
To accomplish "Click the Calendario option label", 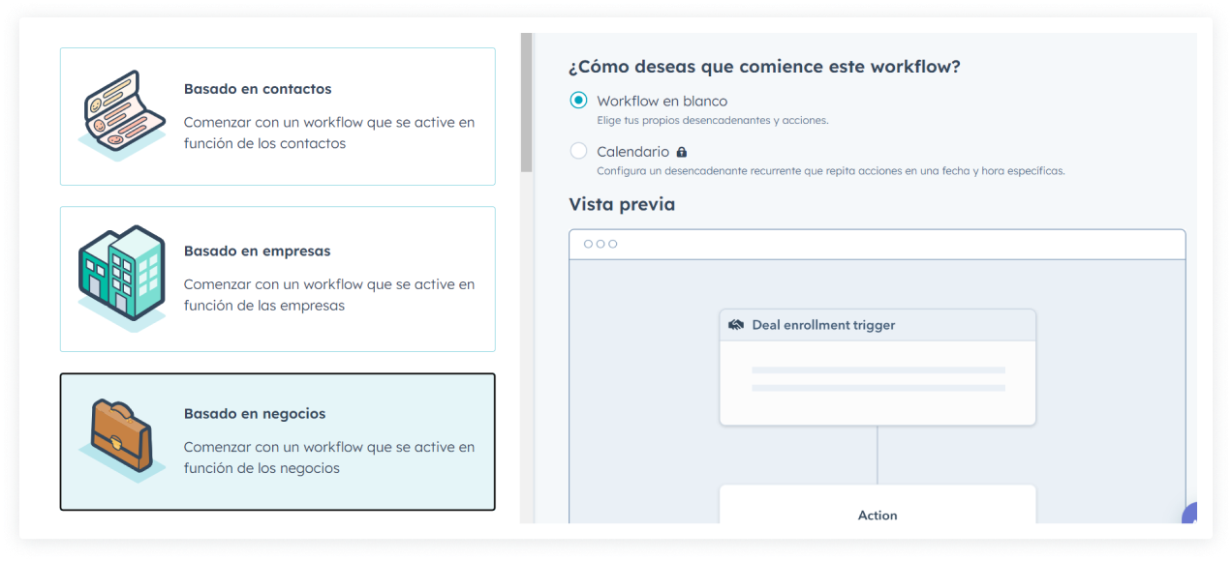I will [x=632, y=152].
